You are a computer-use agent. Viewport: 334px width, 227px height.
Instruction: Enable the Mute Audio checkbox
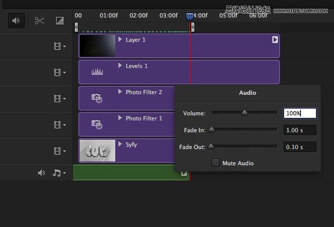[216, 163]
